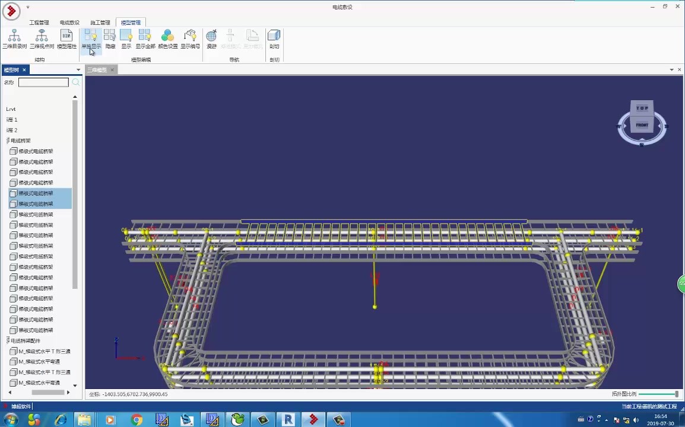Click the model tree scroll-down arrow
Screen dimensions: 685x427
[x=75, y=385]
